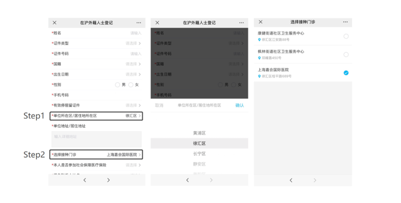Choose 枫林街道社区卫生服务中心 clinic radio

pos(346,54)
